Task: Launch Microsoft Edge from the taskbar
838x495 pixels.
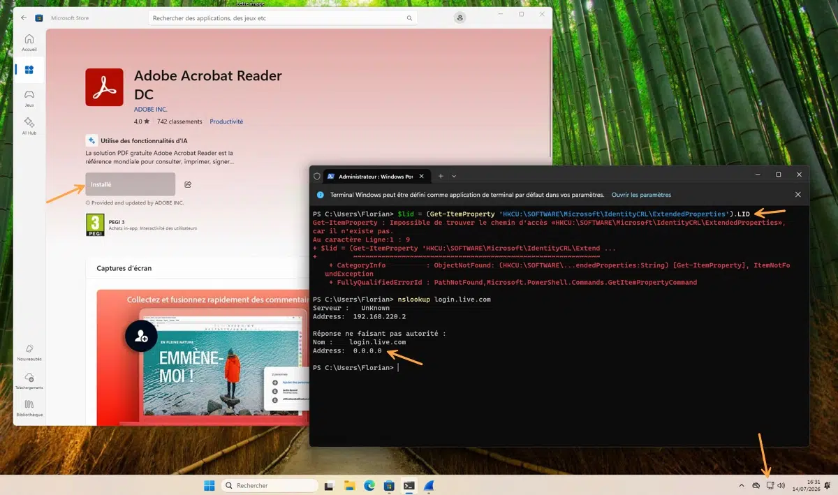Action: (369, 485)
